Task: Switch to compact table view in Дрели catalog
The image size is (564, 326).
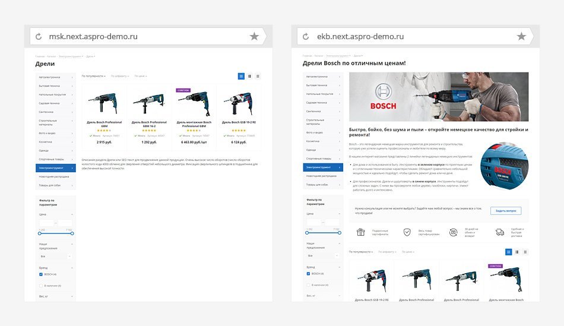Action: coord(258,76)
